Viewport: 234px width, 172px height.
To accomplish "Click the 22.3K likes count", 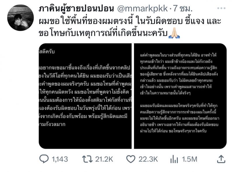I will (x=148, y=159).
